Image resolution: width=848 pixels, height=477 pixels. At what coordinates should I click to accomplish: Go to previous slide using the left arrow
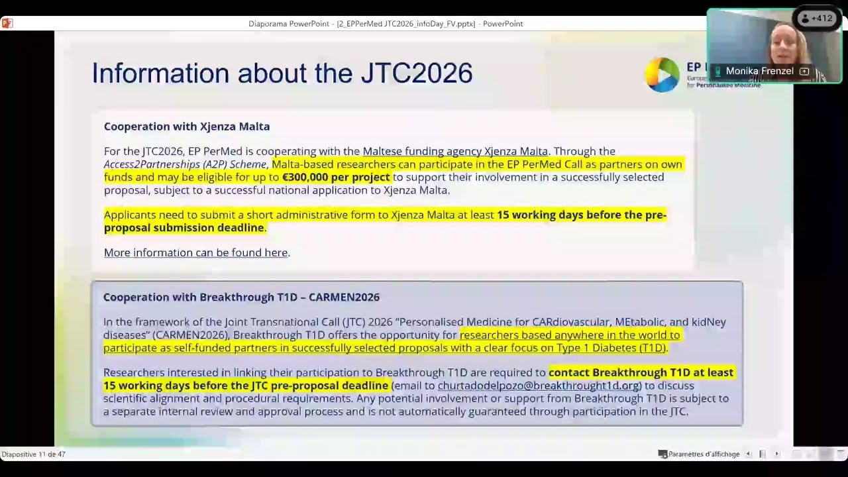[x=749, y=454]
